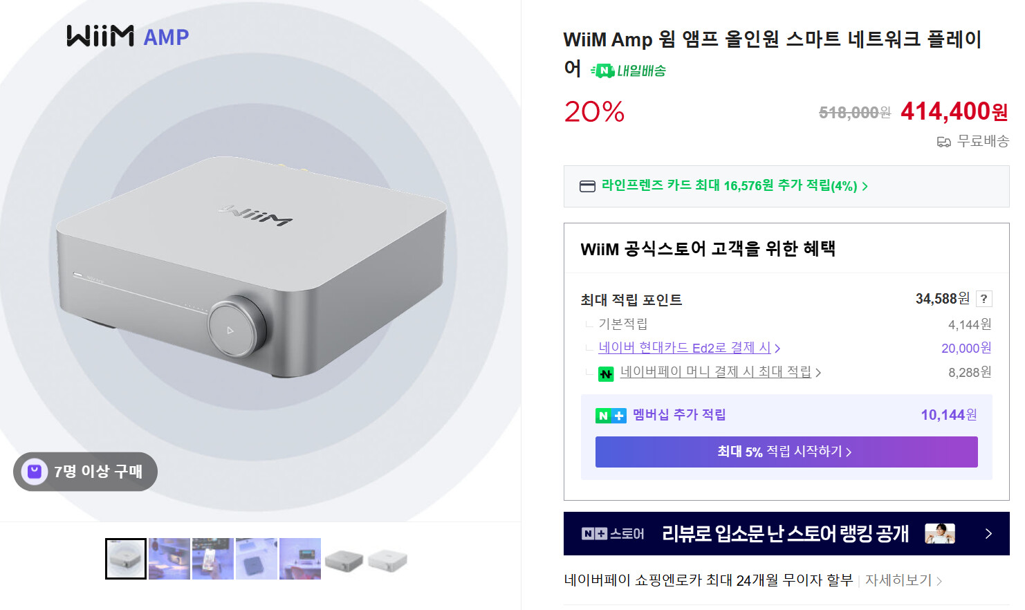1025x610 pixels.
Task: Expand 자세히보기 for installment details
Action: [903, 580]
